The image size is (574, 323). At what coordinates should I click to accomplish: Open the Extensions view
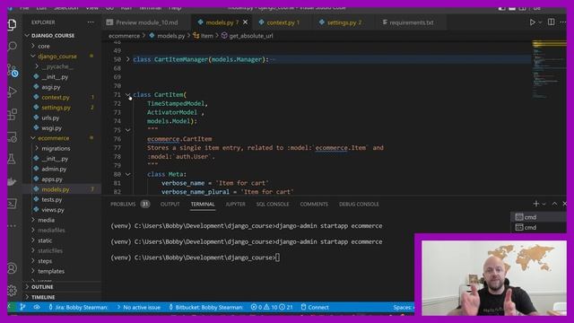pyautogui.click(x=12, y=114)
